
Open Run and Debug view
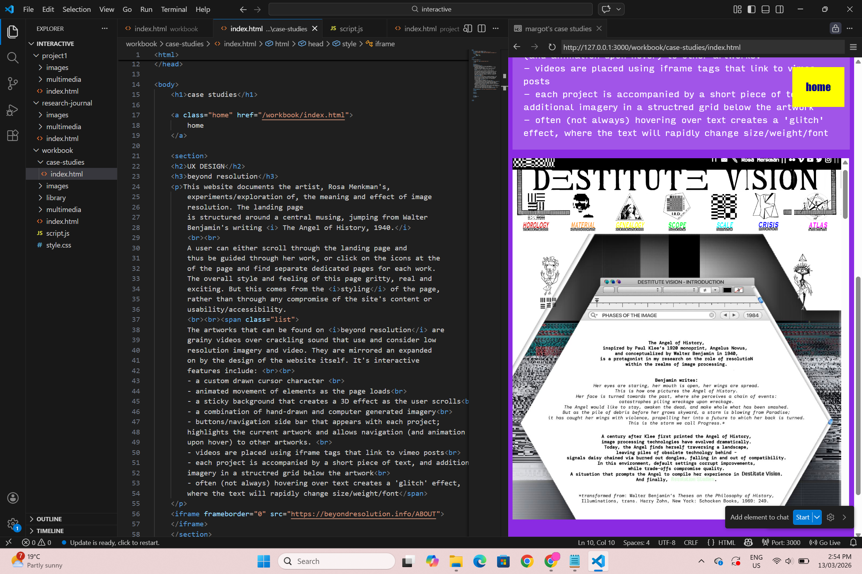tap(13, 109)
